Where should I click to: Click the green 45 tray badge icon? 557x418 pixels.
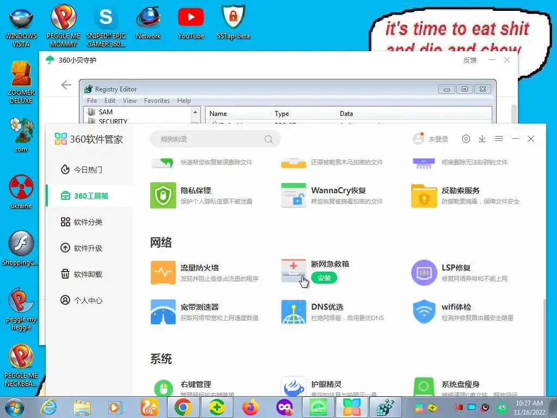point(502,408)
